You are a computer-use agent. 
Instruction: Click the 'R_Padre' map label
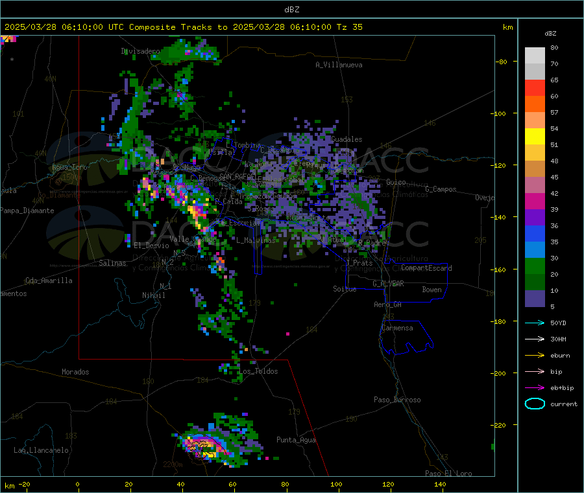coord(372,243)
